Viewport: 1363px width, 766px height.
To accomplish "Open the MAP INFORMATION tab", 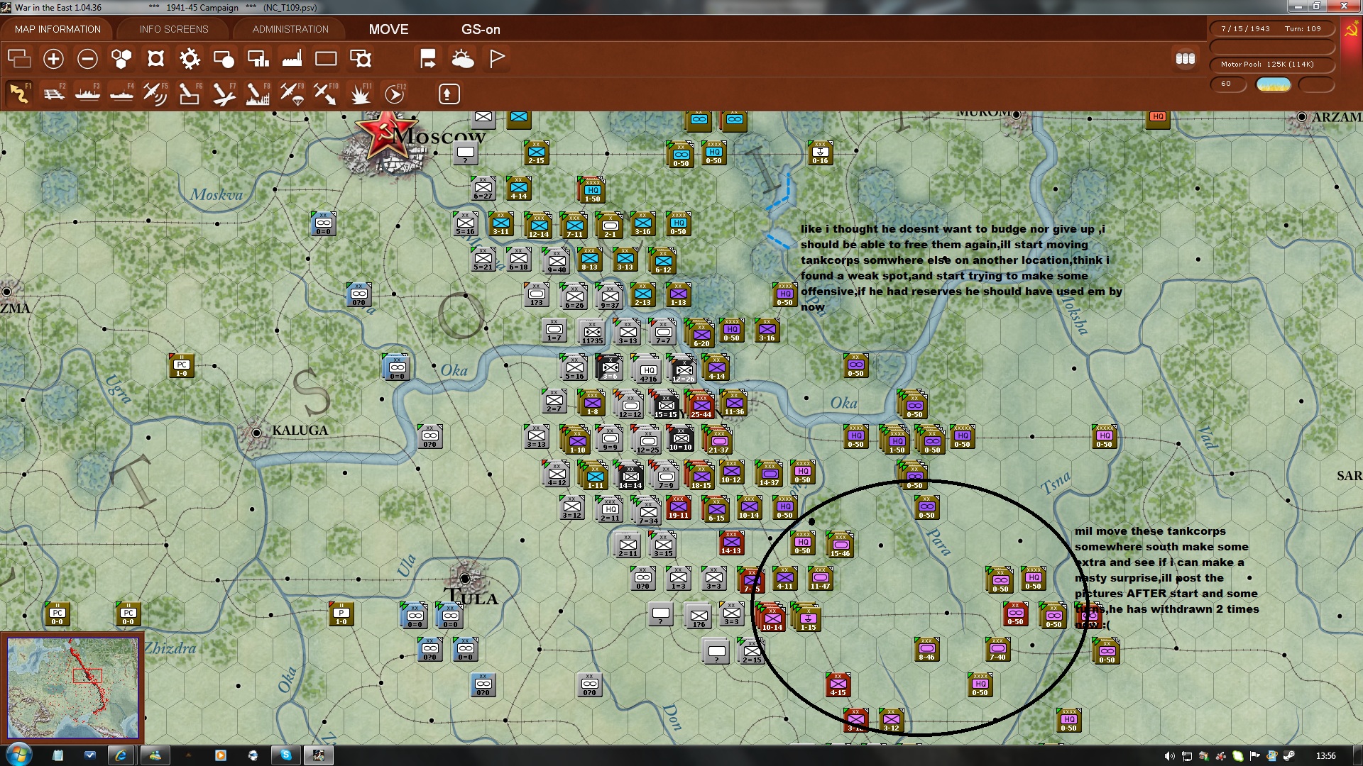I will 58,29.
